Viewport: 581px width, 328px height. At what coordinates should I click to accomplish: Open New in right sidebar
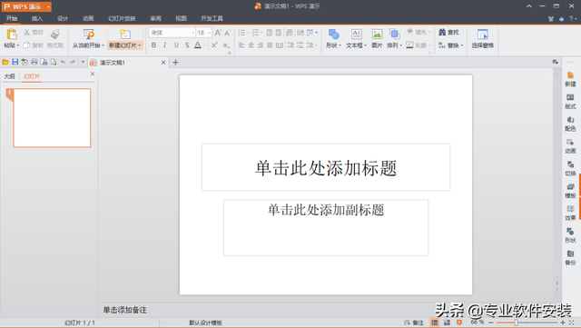pos(570,79)
